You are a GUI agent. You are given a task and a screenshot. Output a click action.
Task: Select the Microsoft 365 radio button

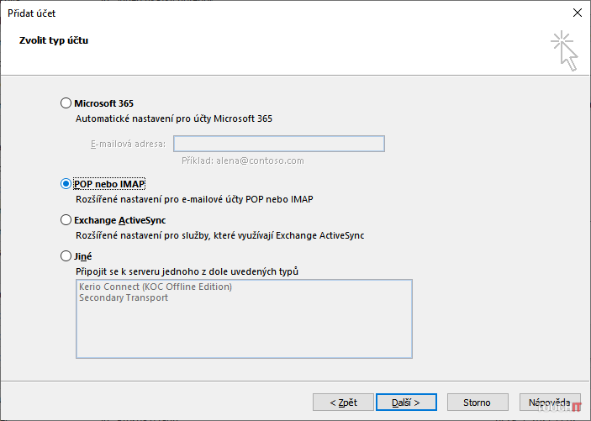66,103
